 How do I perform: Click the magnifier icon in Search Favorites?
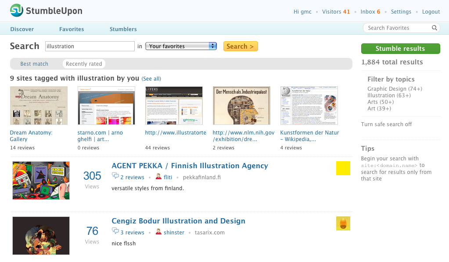[x=434, y=28]
